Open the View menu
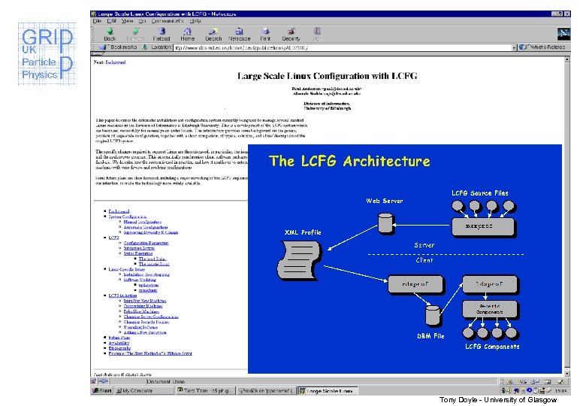Viewport: 586px width, 406px height. pos(127,21)
